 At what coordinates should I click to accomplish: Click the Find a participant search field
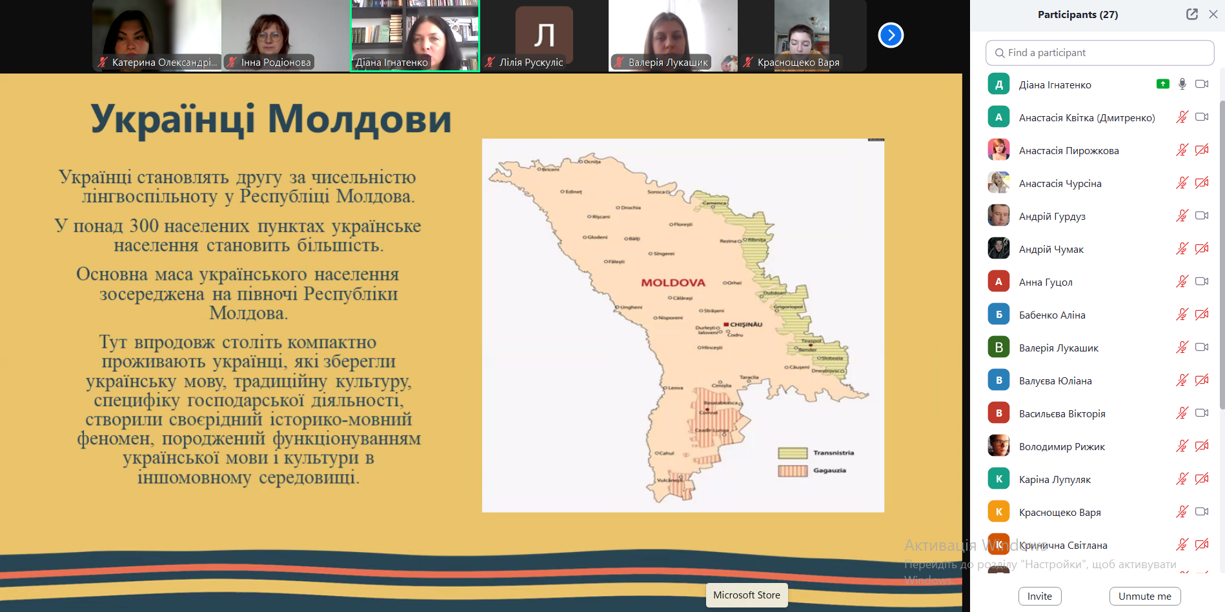click(1100, 53)
